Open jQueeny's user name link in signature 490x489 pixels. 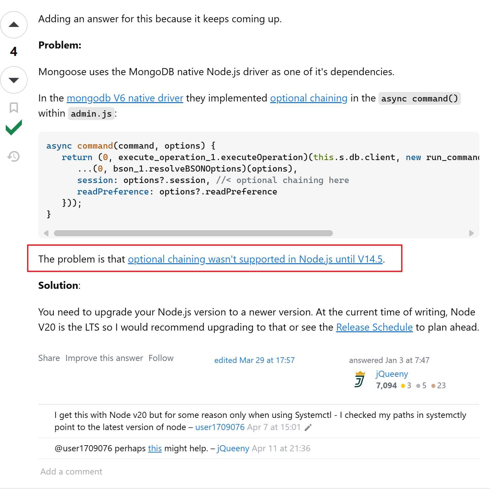392,374
